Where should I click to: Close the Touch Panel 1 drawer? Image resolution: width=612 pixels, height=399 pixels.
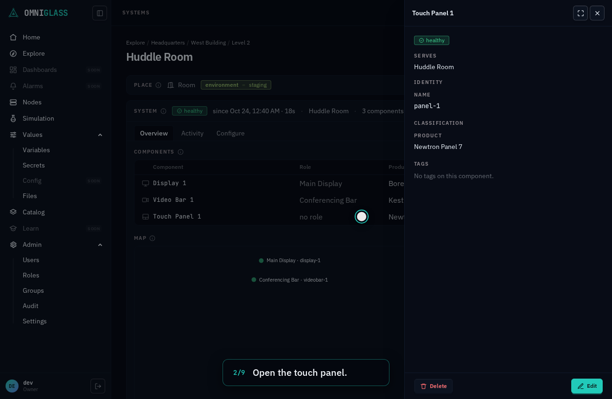pyautogui.click(x=597, y=13)
